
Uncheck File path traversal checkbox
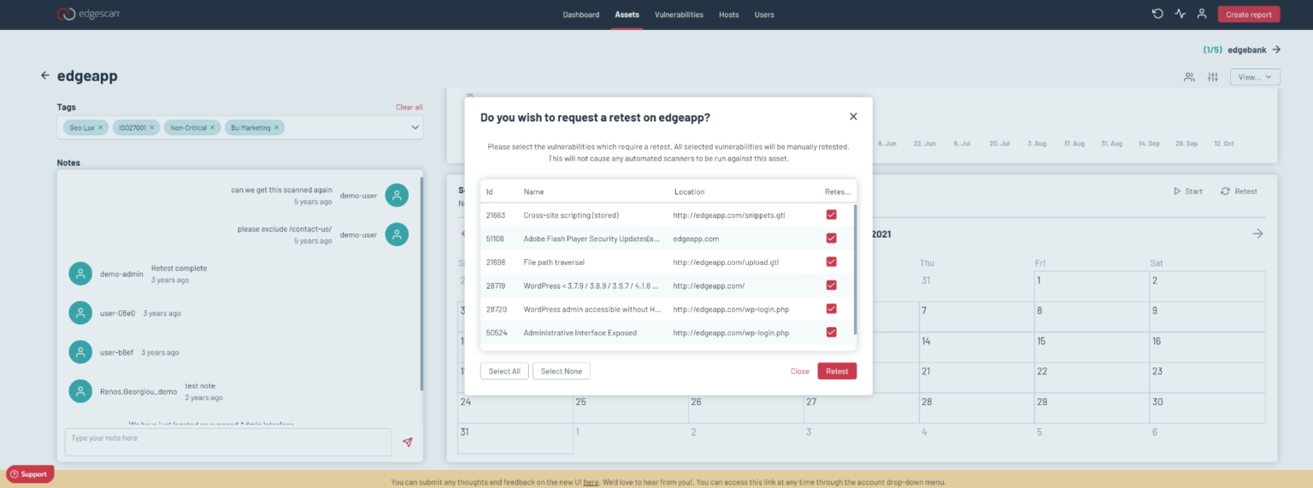[x=831, y=262]
